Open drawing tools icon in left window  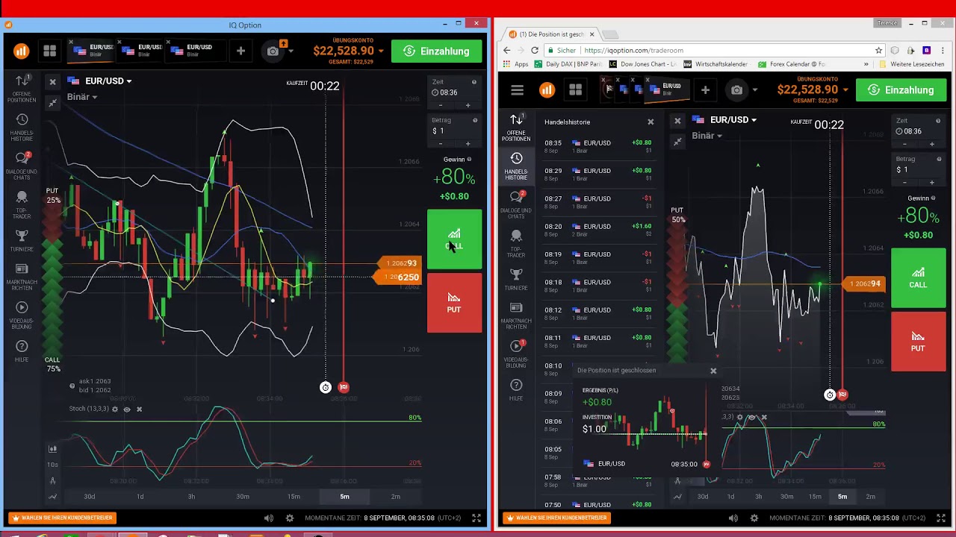[52, 481]
